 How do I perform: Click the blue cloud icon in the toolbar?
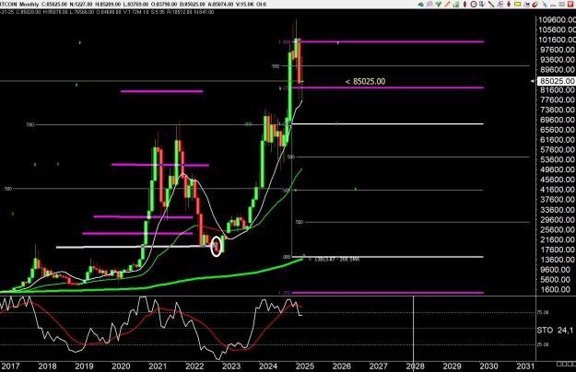420,5
